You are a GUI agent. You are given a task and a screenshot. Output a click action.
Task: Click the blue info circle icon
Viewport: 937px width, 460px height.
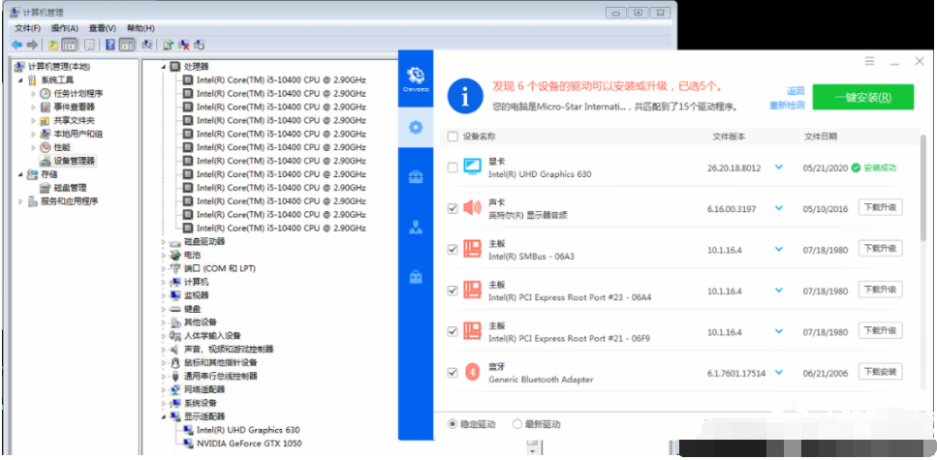point(465,96)
